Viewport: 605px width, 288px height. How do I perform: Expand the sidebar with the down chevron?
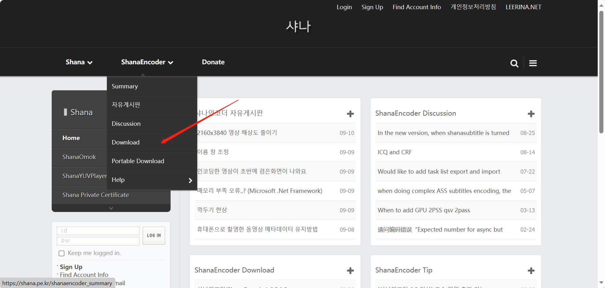coord(111,208)
